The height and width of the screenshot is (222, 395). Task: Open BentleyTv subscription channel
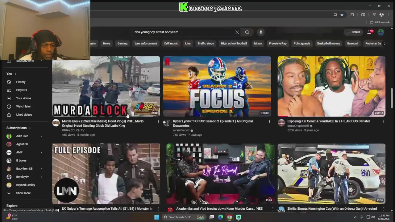pyautogui.click(x=22, y=177)
